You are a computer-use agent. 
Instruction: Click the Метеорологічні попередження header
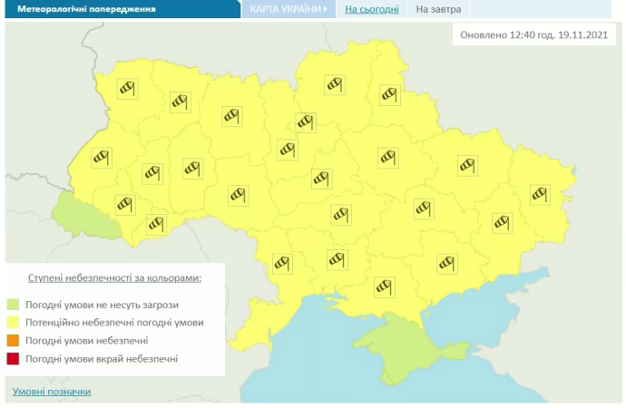pos(80,10)
